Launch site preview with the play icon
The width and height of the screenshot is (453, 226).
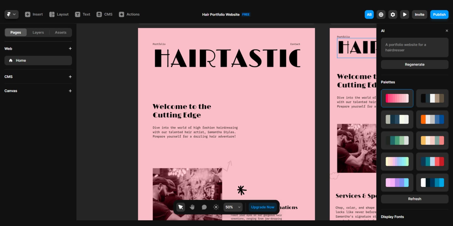click(x=404, y=14)
